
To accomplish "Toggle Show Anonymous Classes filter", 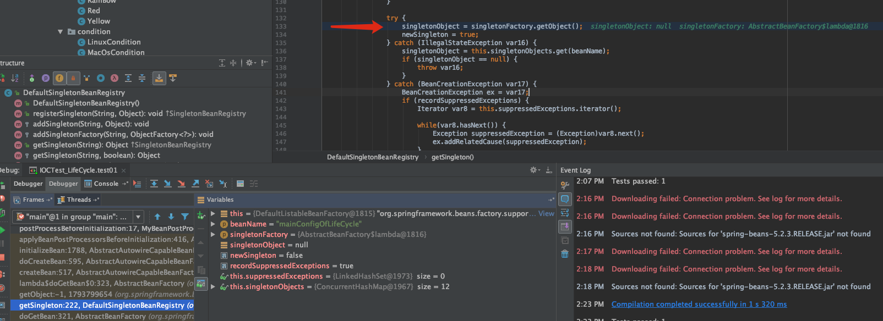I will [x=101, y=78].
